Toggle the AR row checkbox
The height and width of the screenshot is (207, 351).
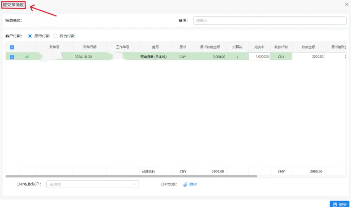pos(12,57)
